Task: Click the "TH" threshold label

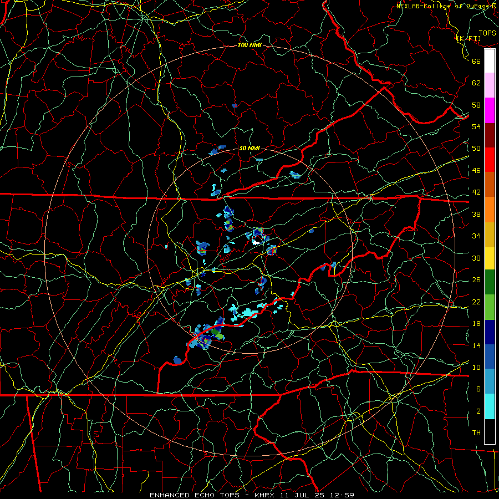Action: point(476,433)
